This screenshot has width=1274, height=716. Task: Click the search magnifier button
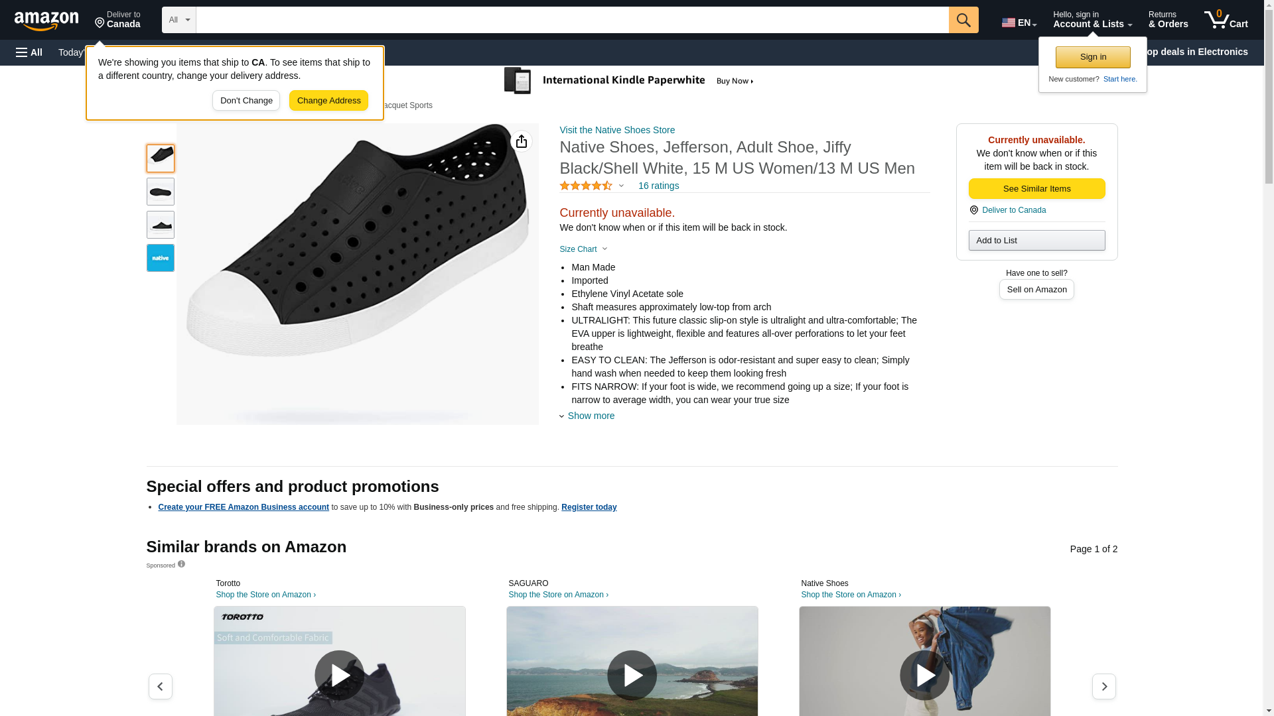click(963, 20)
